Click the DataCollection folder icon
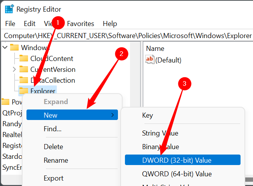Screen dimensions: 253x186 pos(24,80)
